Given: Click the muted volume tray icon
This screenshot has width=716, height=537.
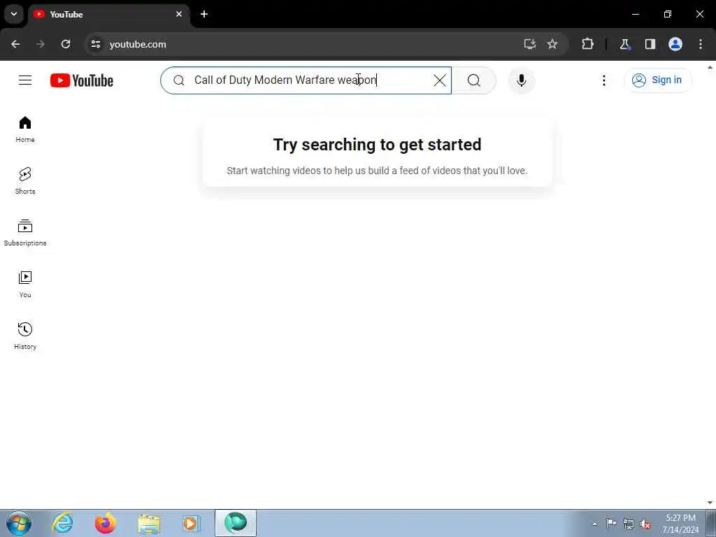Looking at the screenshot, I should (645, 524).
